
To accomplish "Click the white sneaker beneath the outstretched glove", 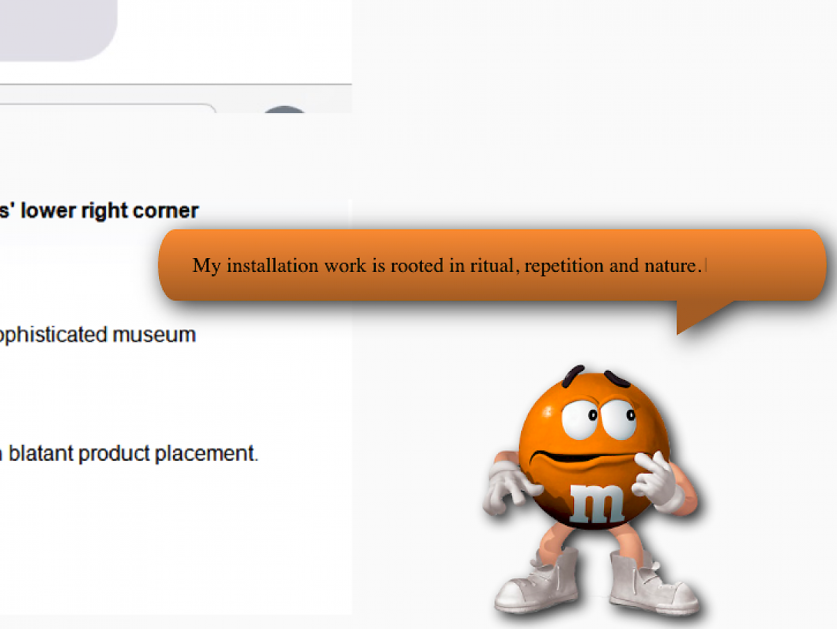I will tap(537, 585).
